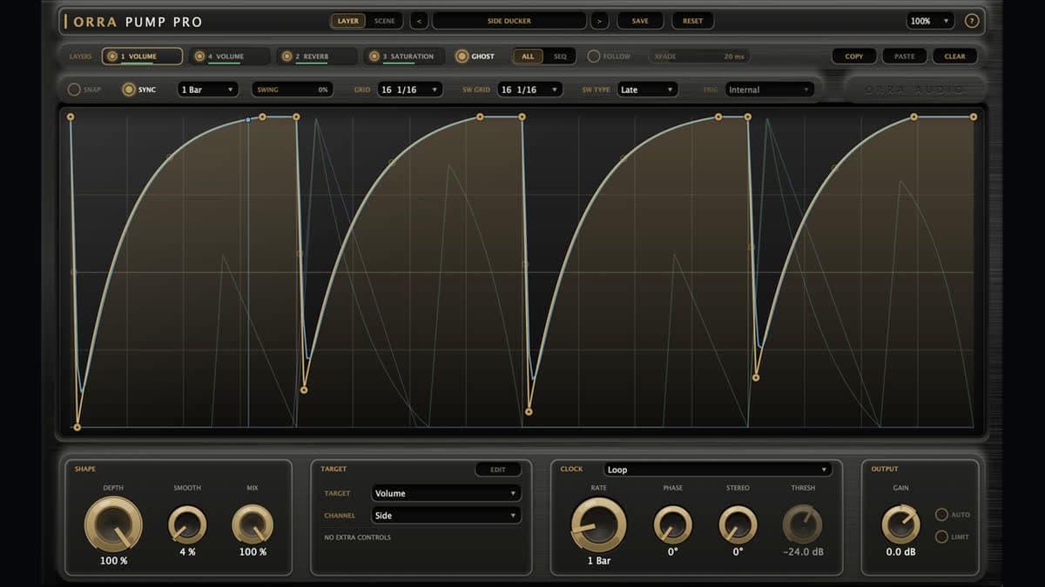Toggle the Ghost option
This screenshot has height=587, width=1045.
pyautogui.click(x=462, y=57)
